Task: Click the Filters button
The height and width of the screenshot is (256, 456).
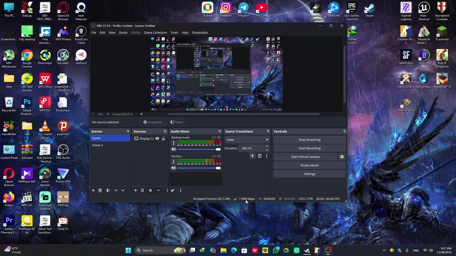Action: [177, 122]
